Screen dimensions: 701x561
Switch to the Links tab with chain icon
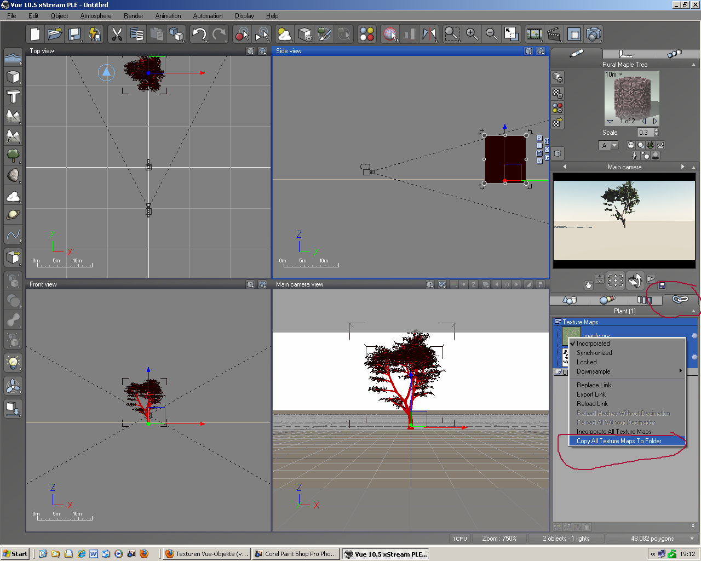[680, 300]
